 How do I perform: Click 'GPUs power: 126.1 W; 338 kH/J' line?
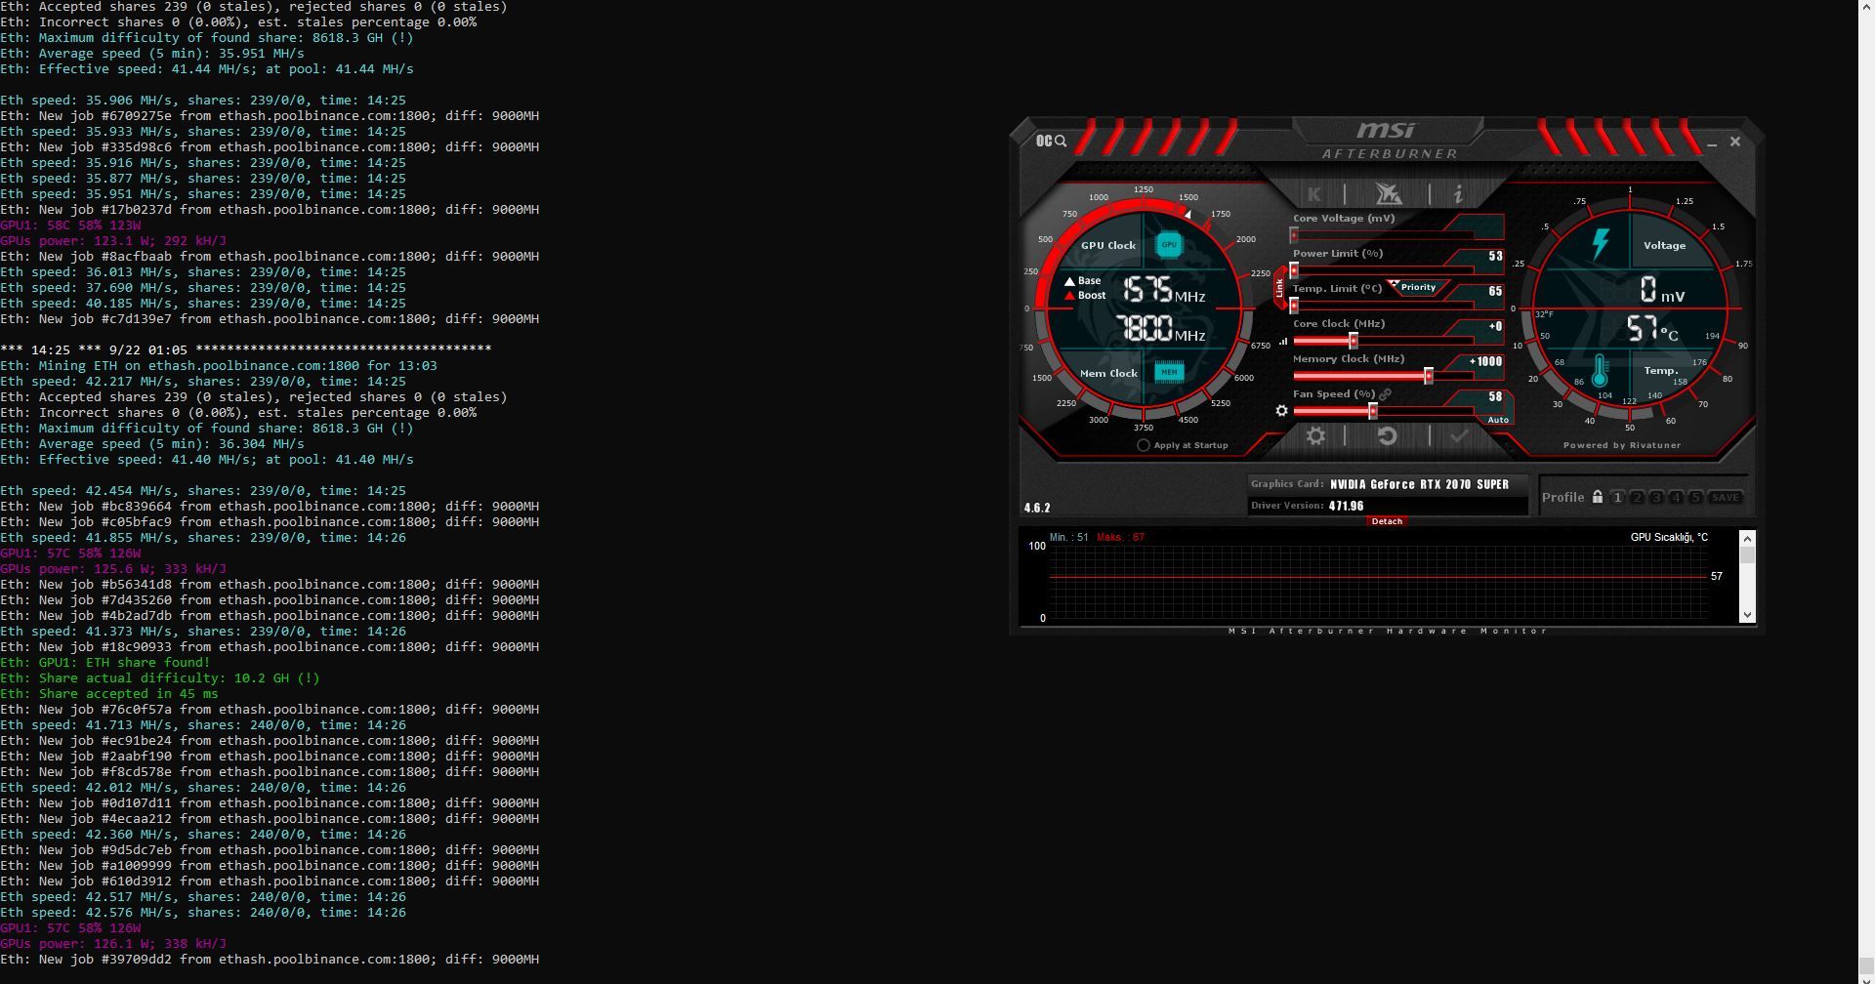[x=113, y=944]
